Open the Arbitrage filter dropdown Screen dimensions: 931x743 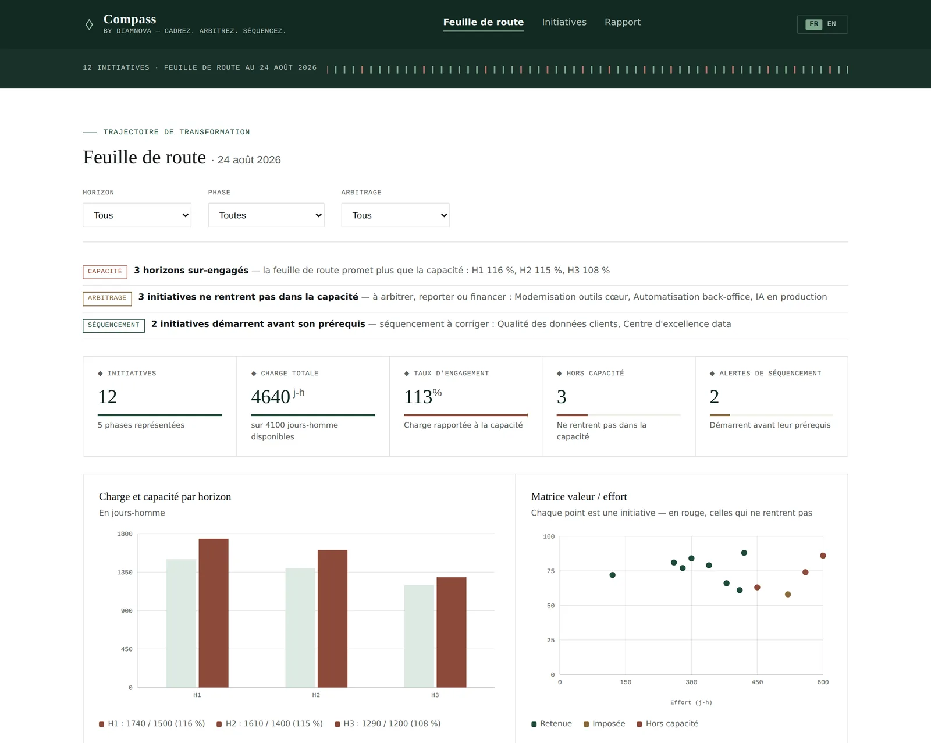[x=395, y=215]
